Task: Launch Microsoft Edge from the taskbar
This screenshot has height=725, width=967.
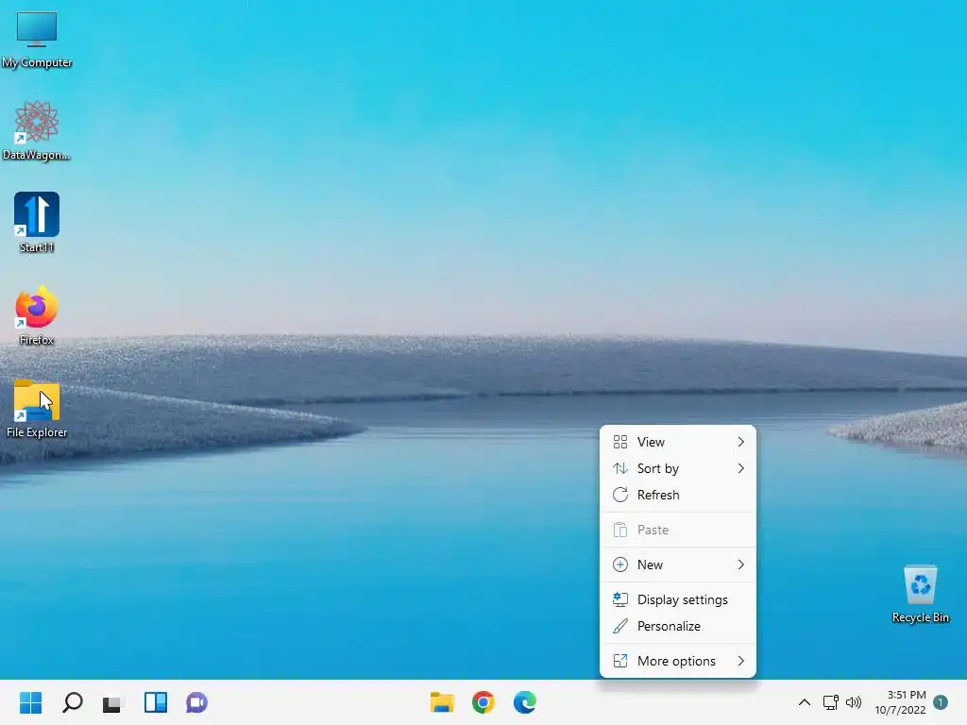Action: pos(525,702)
